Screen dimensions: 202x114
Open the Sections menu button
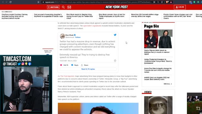point(53,7)
